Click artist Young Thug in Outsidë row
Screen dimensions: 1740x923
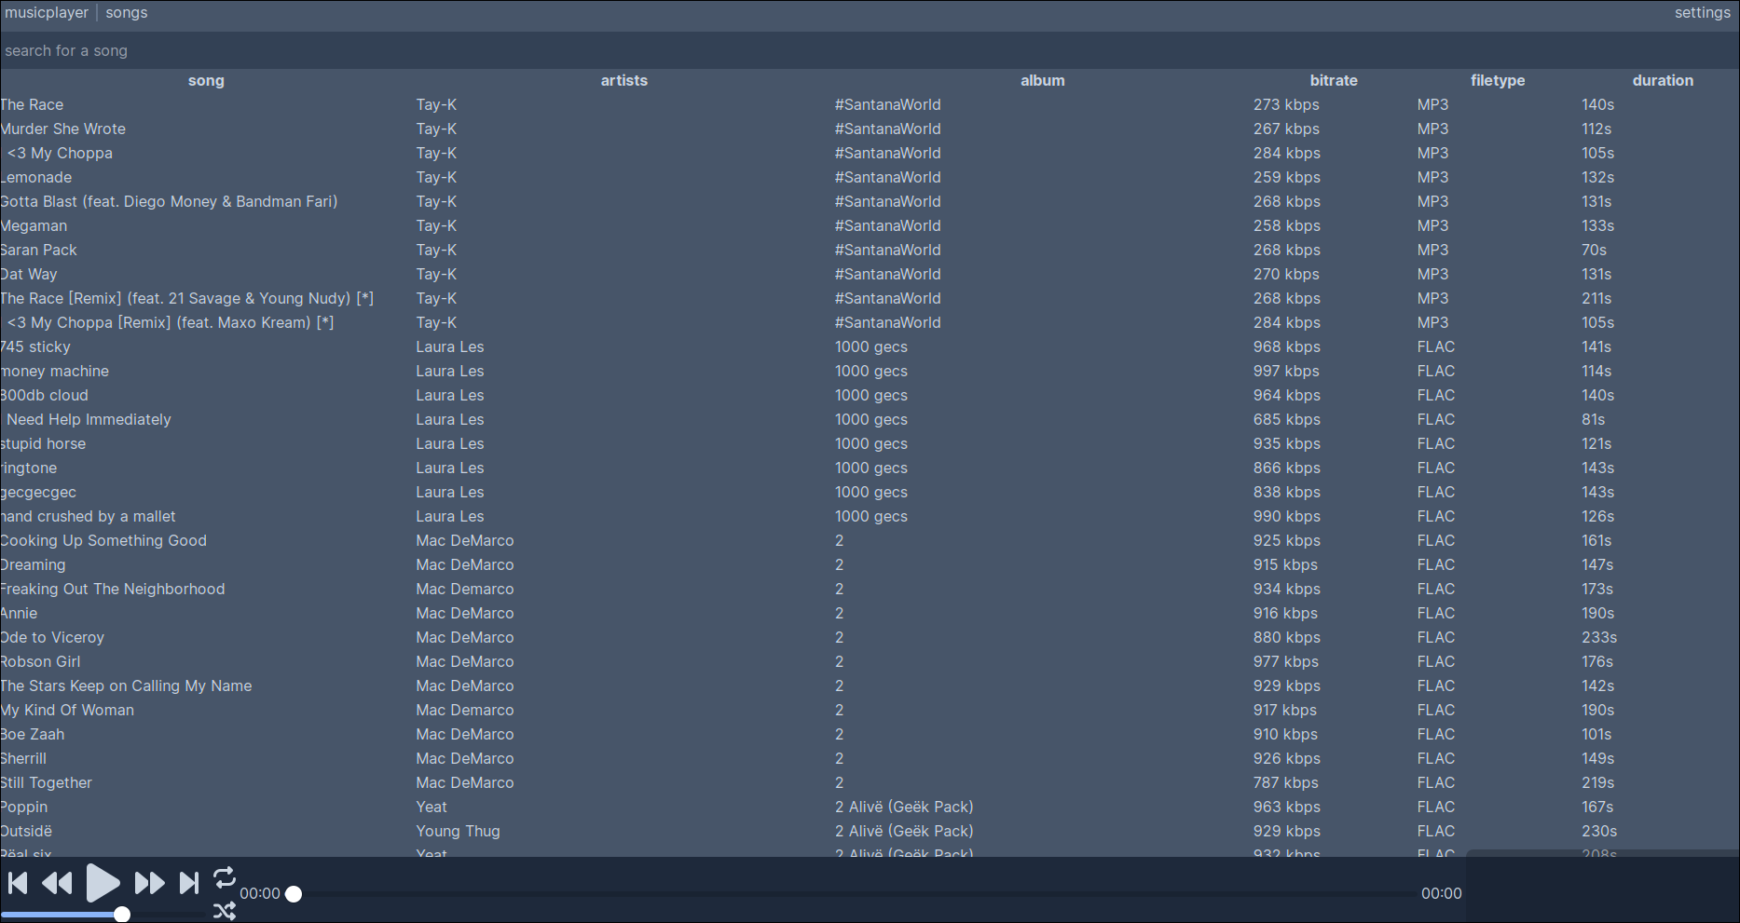click(458, 832)
